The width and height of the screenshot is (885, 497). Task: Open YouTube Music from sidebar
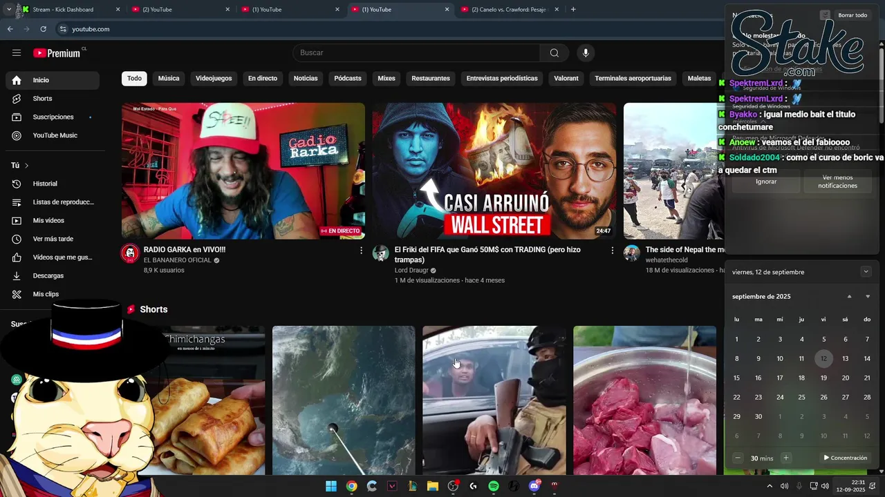click(53, 135)
